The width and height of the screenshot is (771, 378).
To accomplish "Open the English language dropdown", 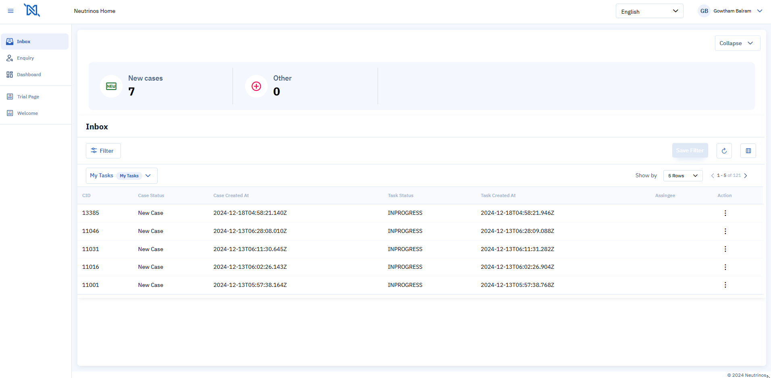I will point(649,11).
